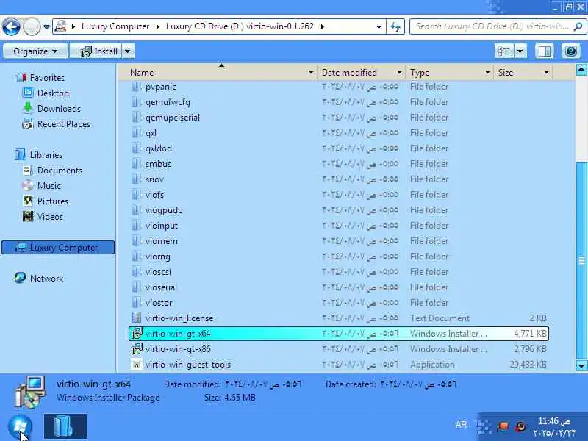Expand arrow after virtio-win-0.1.262 breadcrumb
Viewport: 588px width, 441px height.
[x=323, y=26]
